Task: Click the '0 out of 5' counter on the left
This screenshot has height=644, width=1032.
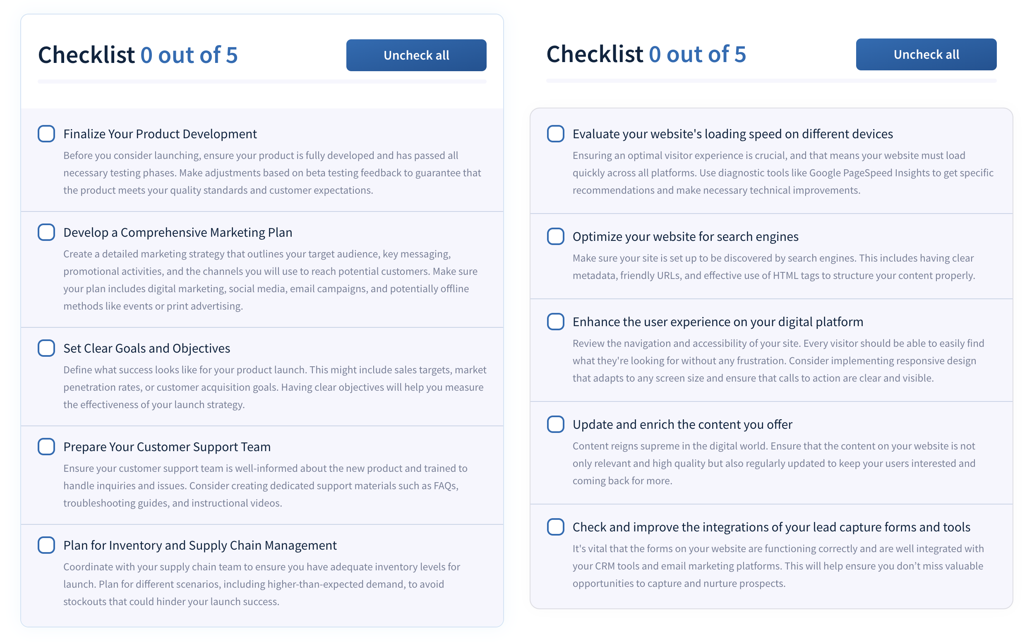Action: click(x=190, y=55)
